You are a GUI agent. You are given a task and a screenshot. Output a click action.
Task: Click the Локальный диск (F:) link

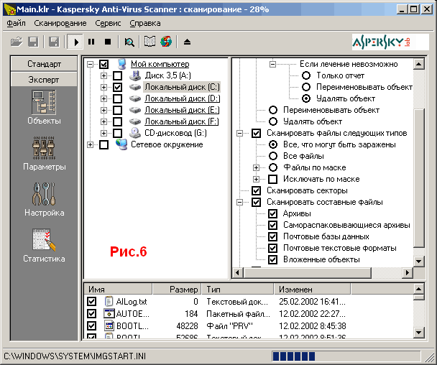(182, 121)
